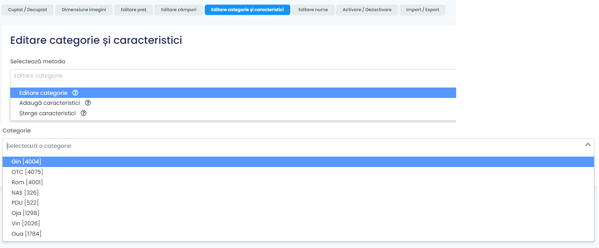
Task: Switch to Editare preț tab
Action: coord(134,10)
